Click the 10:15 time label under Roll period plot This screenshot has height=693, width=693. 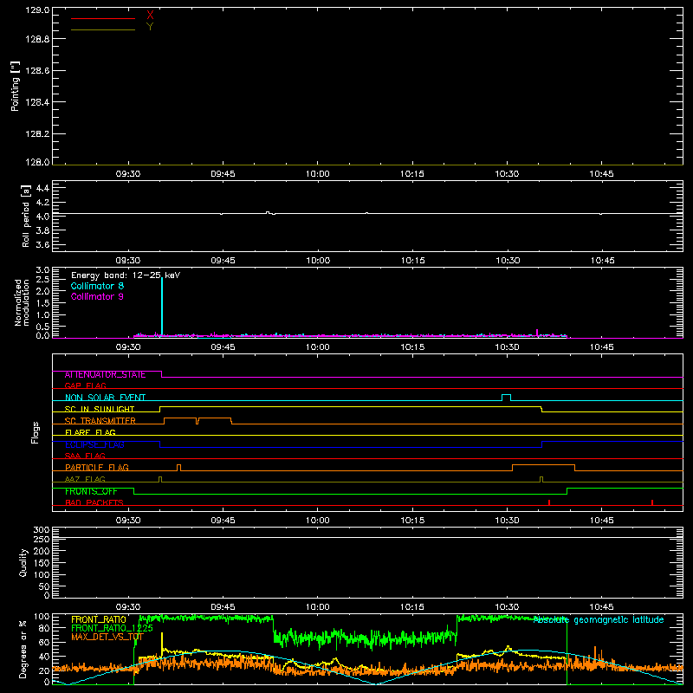413,261
